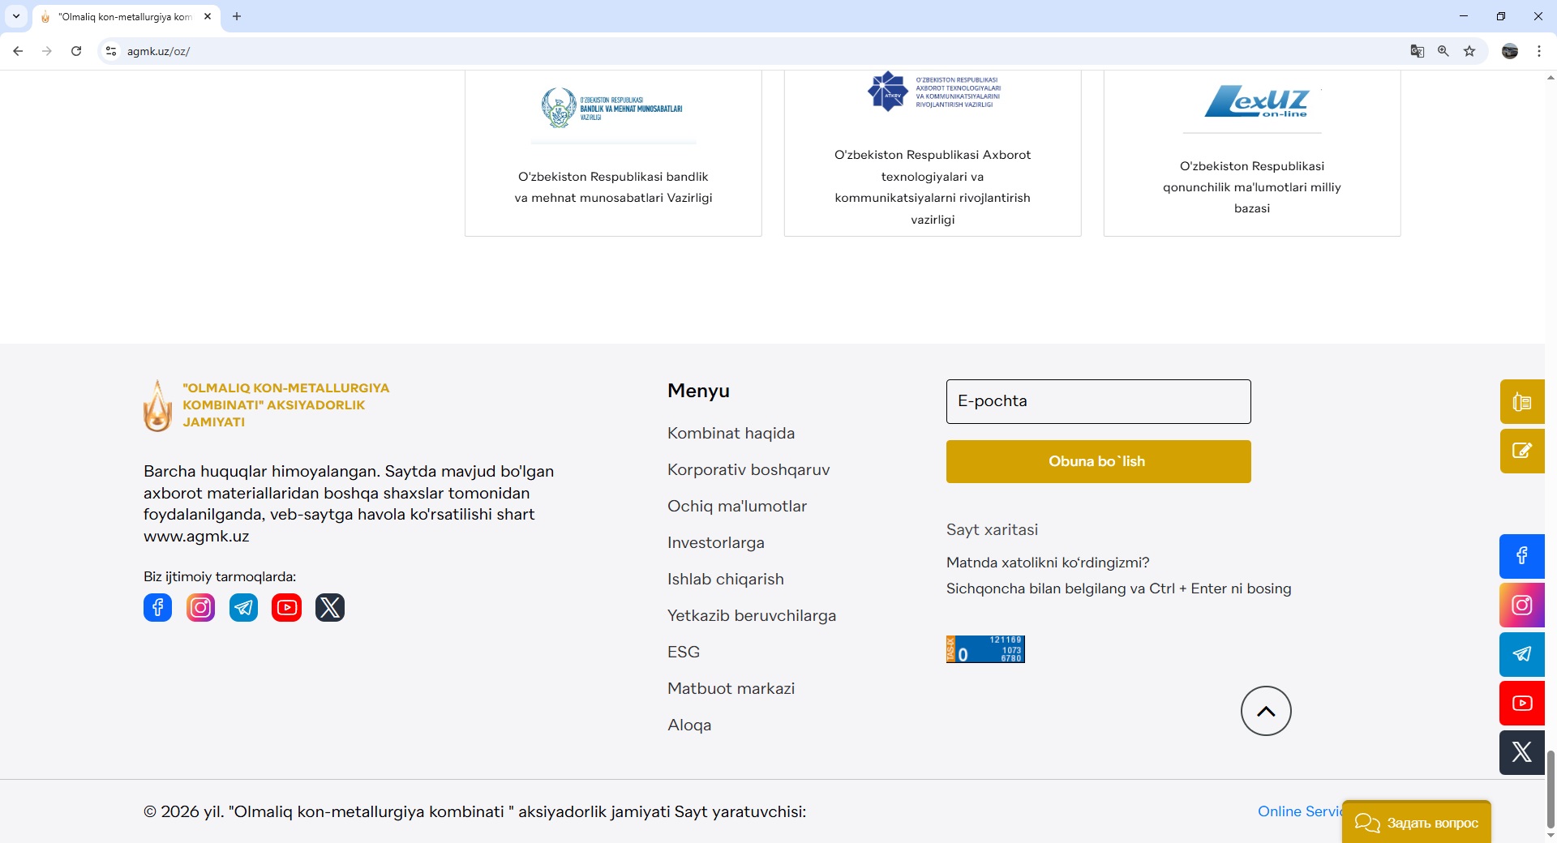This screenshot has height=843, width=1557.
Task: Click the E-pochta input field
Action: pos(1098,401)
